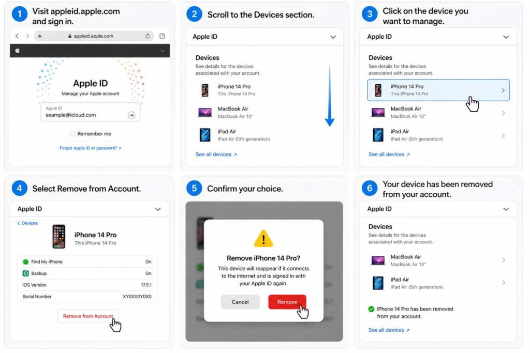Select the highlighted iPhone 14 Pro row in step 3
Viewport: 530px width, 353px height.
(x=438, y=90)
